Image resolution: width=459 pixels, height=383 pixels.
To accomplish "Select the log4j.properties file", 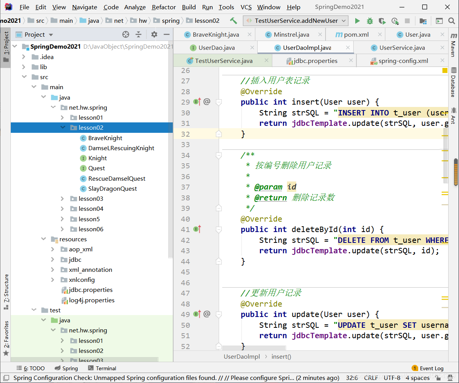I will [91, 300].
